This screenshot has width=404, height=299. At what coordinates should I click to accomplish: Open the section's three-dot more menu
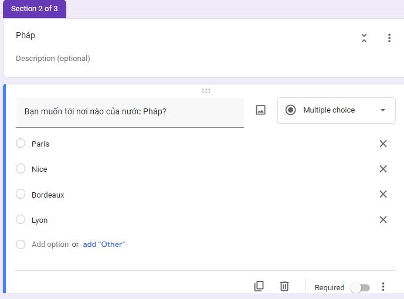coord(389,38)
